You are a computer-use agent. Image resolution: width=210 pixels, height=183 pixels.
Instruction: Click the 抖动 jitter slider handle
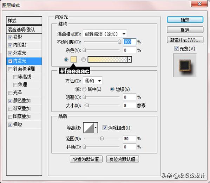click(x=84, y=147)
